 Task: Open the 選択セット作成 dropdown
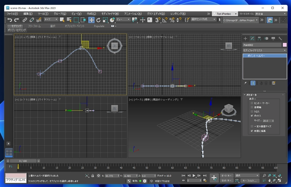coord(203,19)
